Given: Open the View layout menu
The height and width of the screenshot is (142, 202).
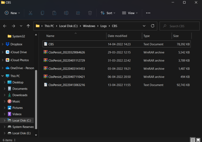Looking at the screenshot, I should point(130,13).
